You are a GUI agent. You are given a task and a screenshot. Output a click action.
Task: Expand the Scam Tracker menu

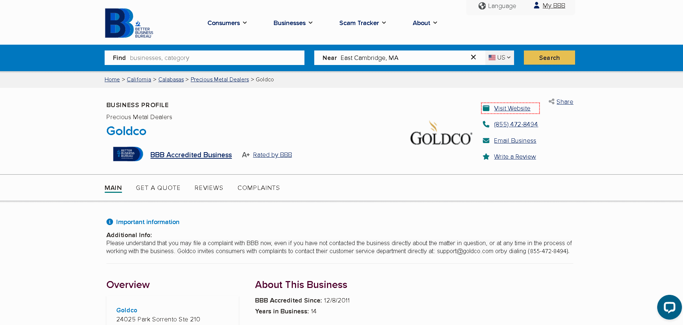[x=363, y=23]
